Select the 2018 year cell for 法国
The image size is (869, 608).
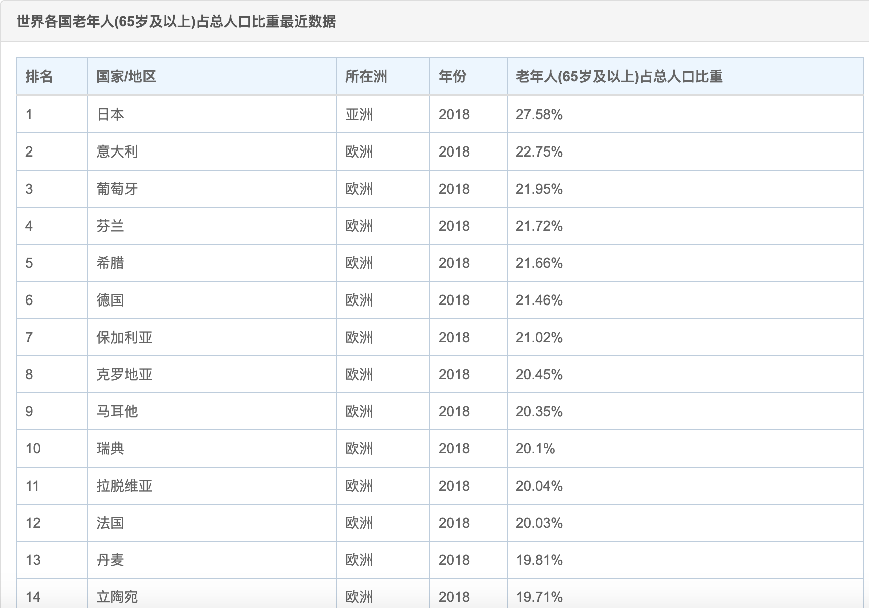[x=453, y=523]
